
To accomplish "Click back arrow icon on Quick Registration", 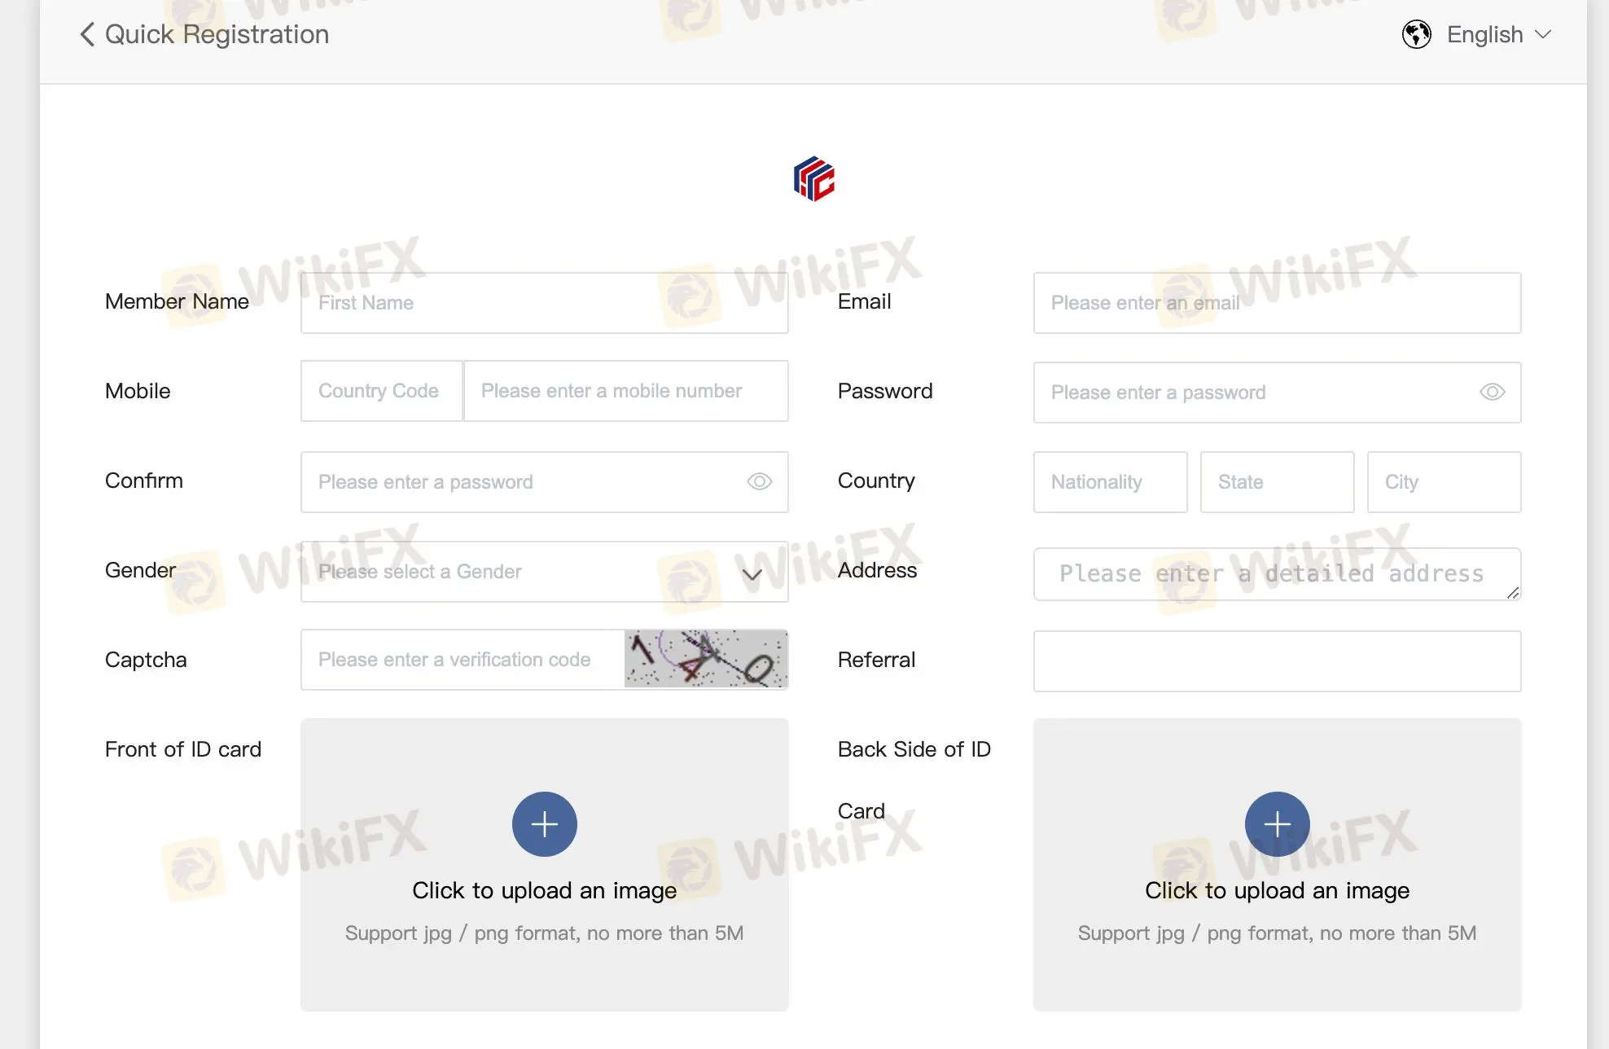I will pos(85,33).
